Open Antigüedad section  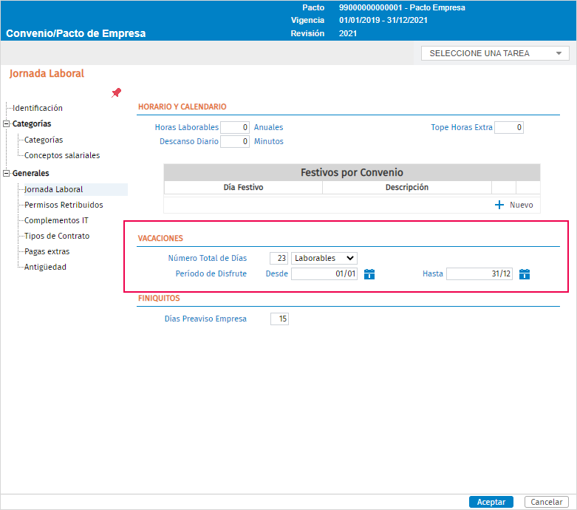pyautogui.click(x=45, y=267)
